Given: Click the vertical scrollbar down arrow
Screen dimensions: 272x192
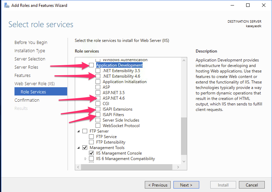Looking at the screenshot, I should (x=184, y=161).
